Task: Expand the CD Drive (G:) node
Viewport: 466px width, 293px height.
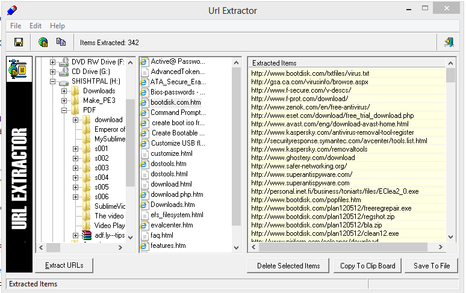Action: (x=52, y=72)
